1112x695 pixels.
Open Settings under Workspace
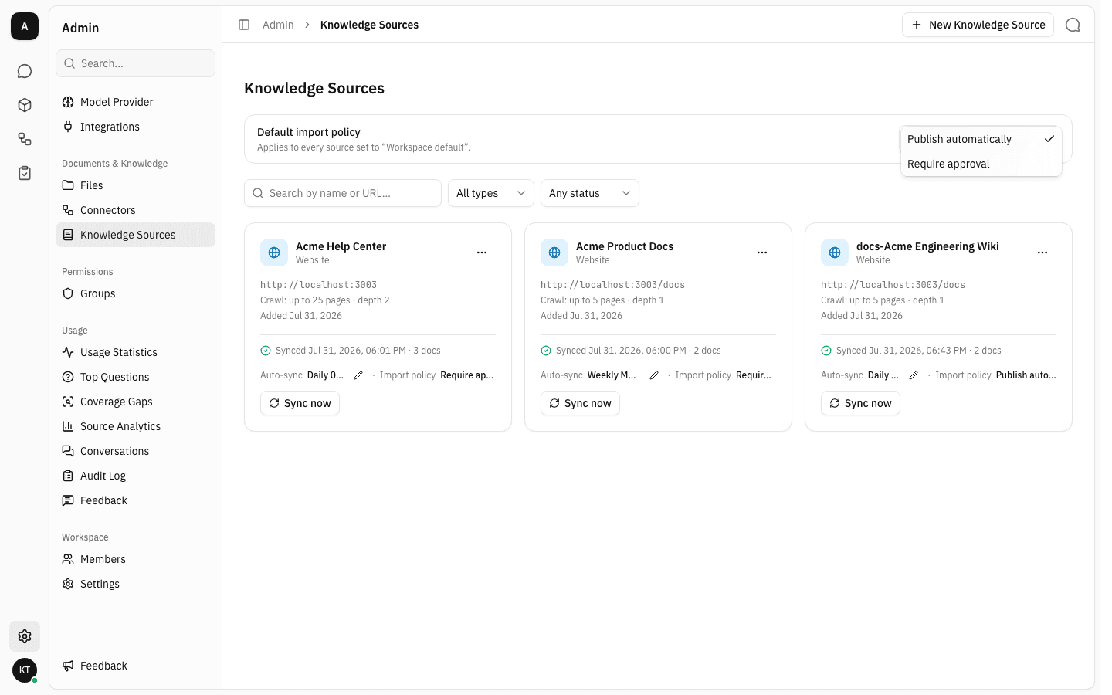coord(135,584)
